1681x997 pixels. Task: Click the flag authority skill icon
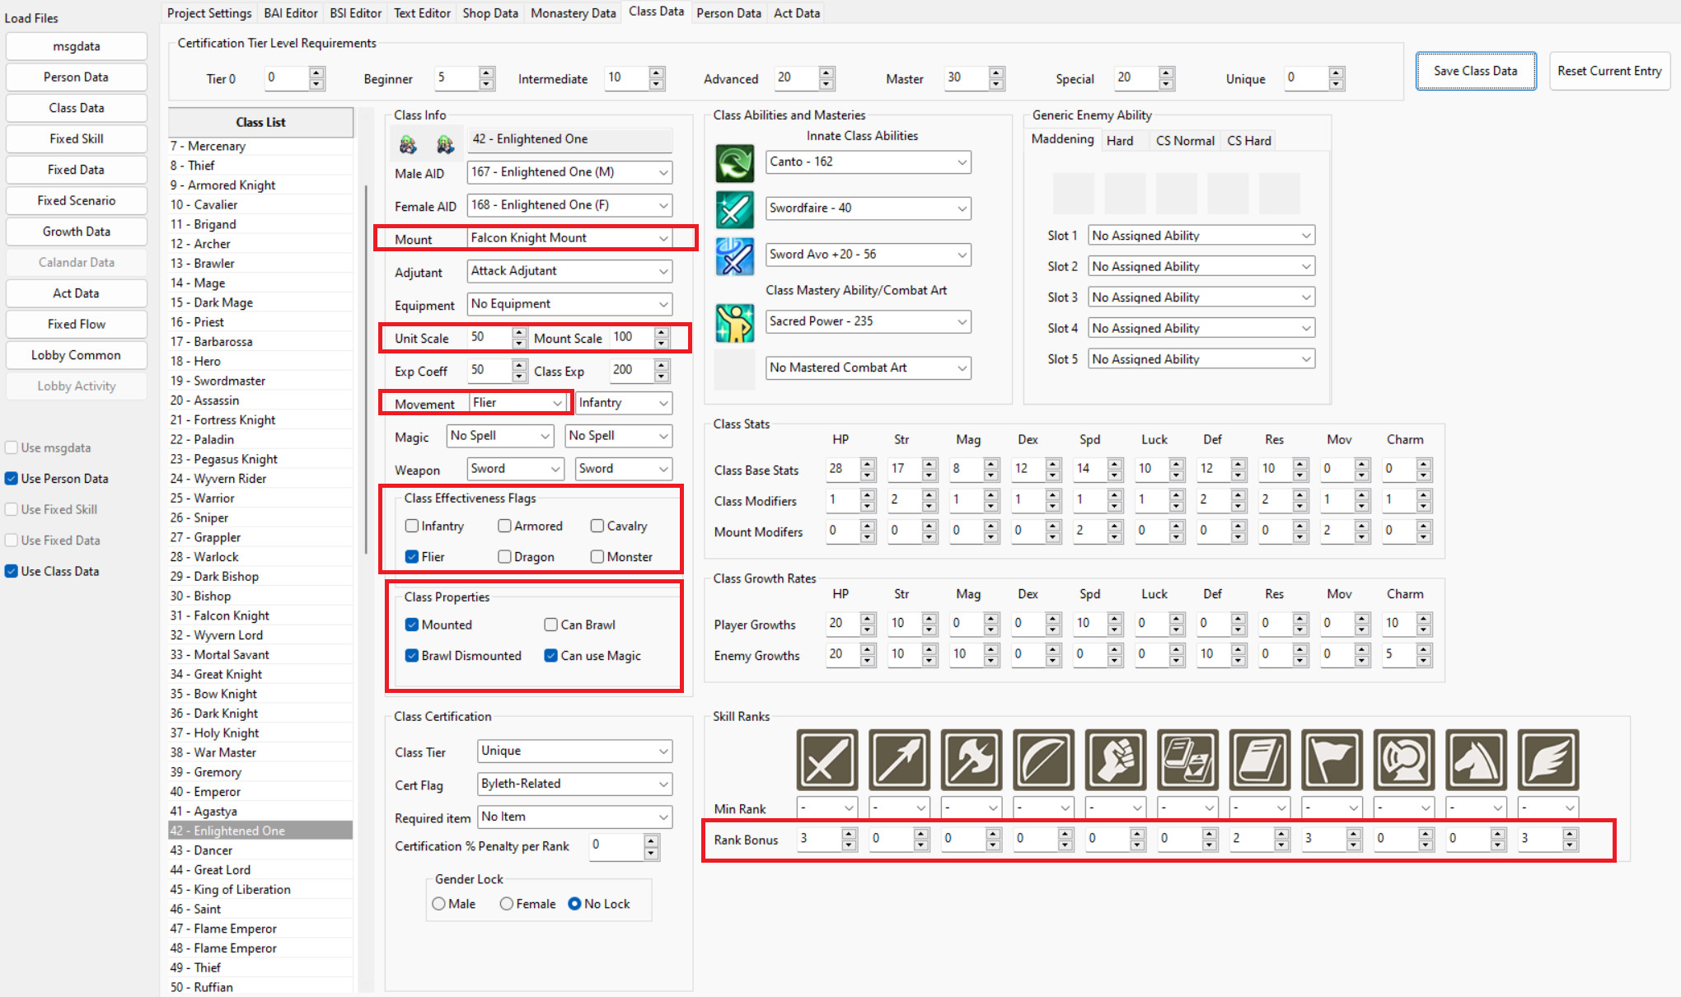tap(1332, 759)
